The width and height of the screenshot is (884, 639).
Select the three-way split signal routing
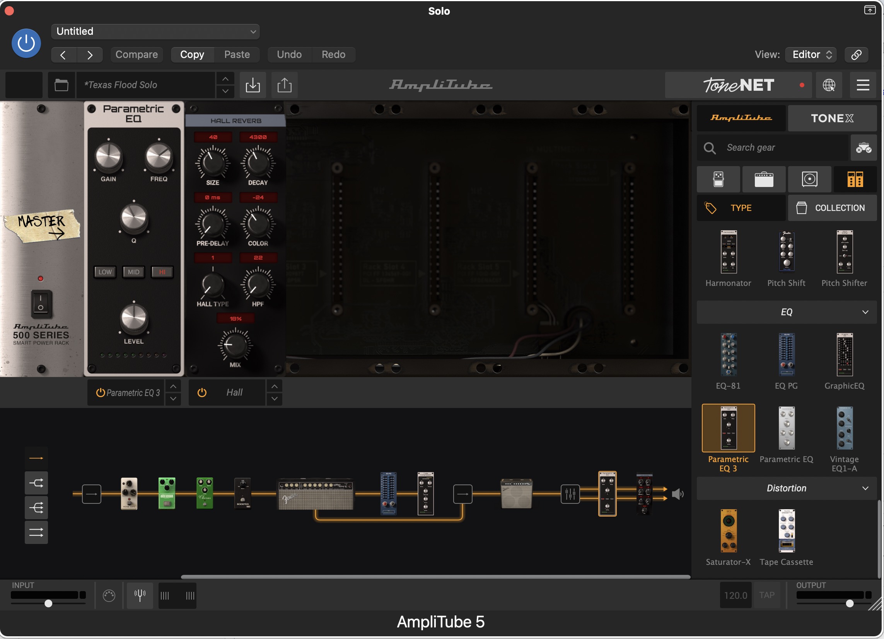pos(36,507)
